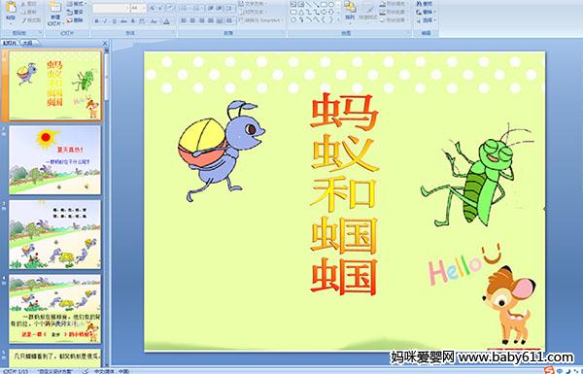
Task: Toggle Bold formatting button
Action: (96, 21)
